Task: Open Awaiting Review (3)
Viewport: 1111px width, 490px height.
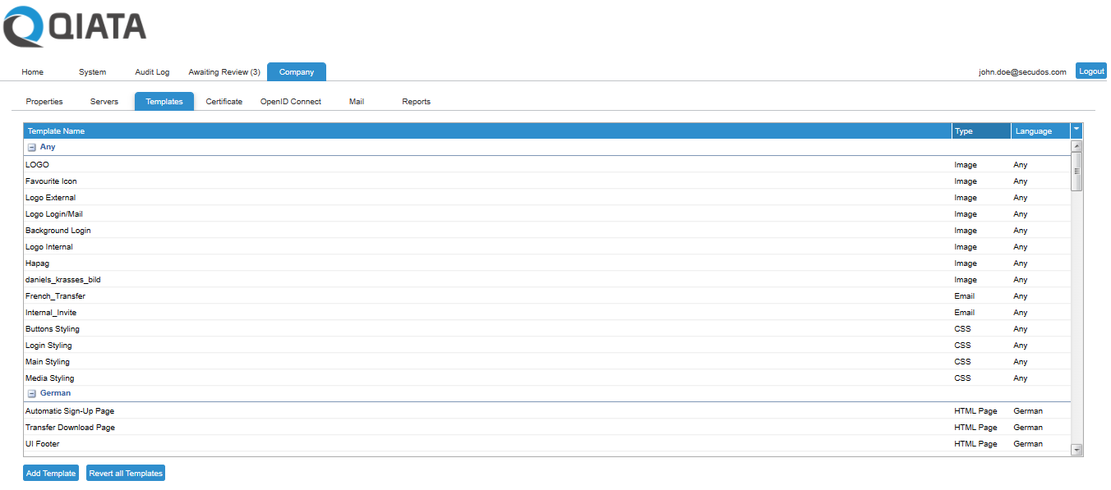Action: 224,72
